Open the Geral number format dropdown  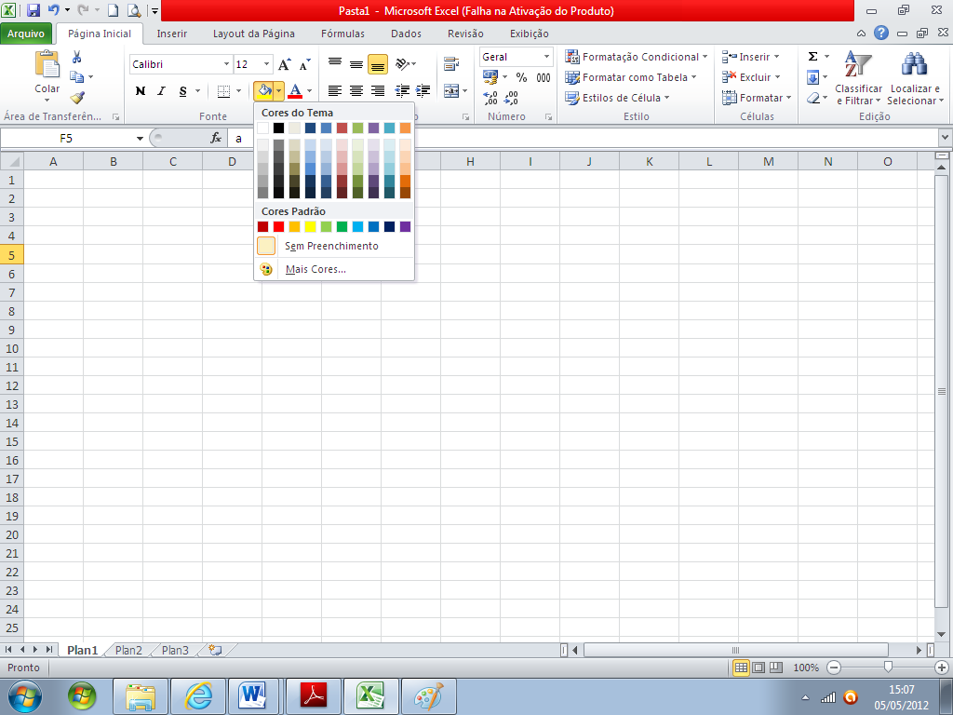pos(546,57)
